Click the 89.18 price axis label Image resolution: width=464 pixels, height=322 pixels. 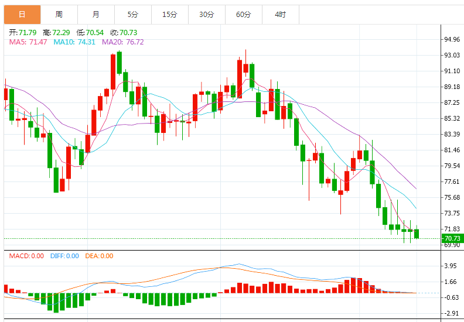(x=452, y=87)
